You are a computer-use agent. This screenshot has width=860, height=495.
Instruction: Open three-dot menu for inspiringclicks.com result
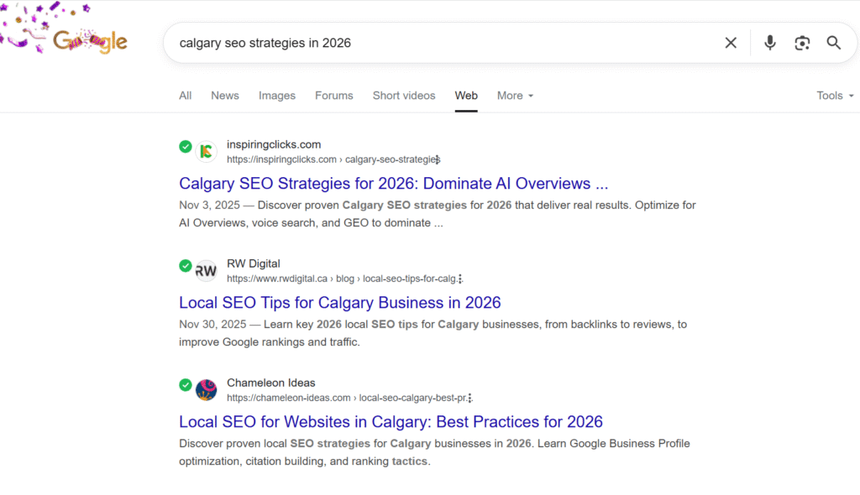[438, 159]
